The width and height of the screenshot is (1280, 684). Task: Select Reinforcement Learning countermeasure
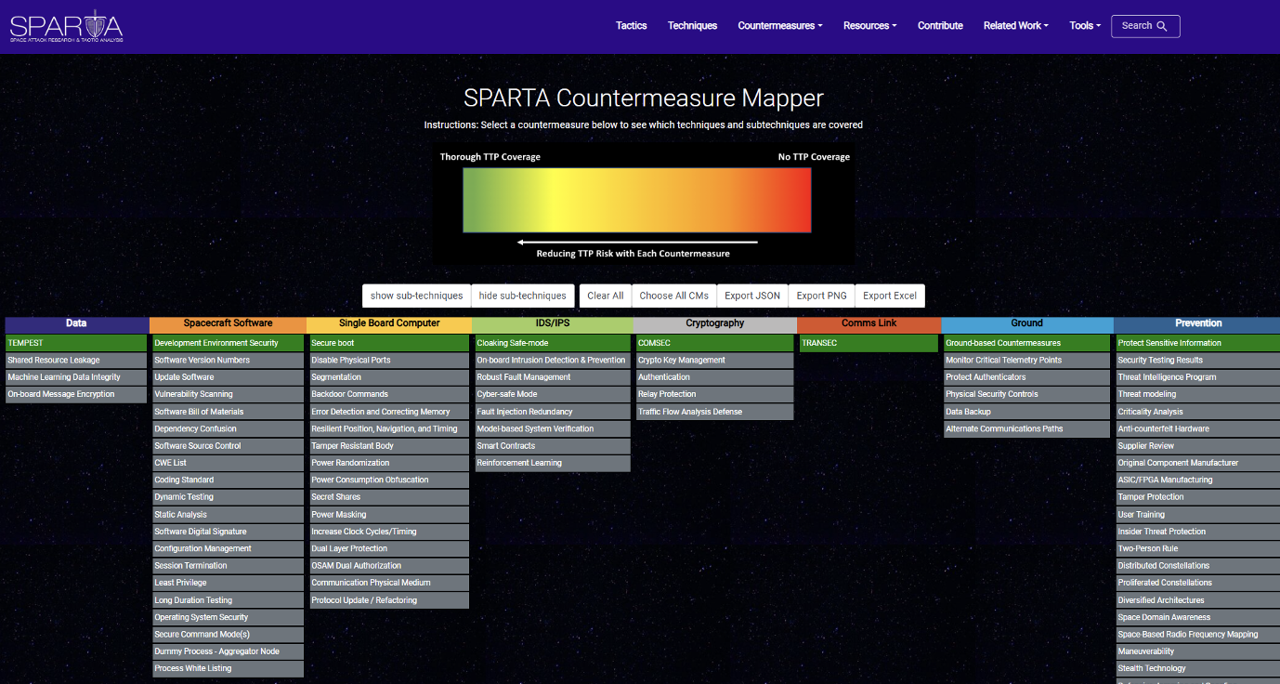553,463
